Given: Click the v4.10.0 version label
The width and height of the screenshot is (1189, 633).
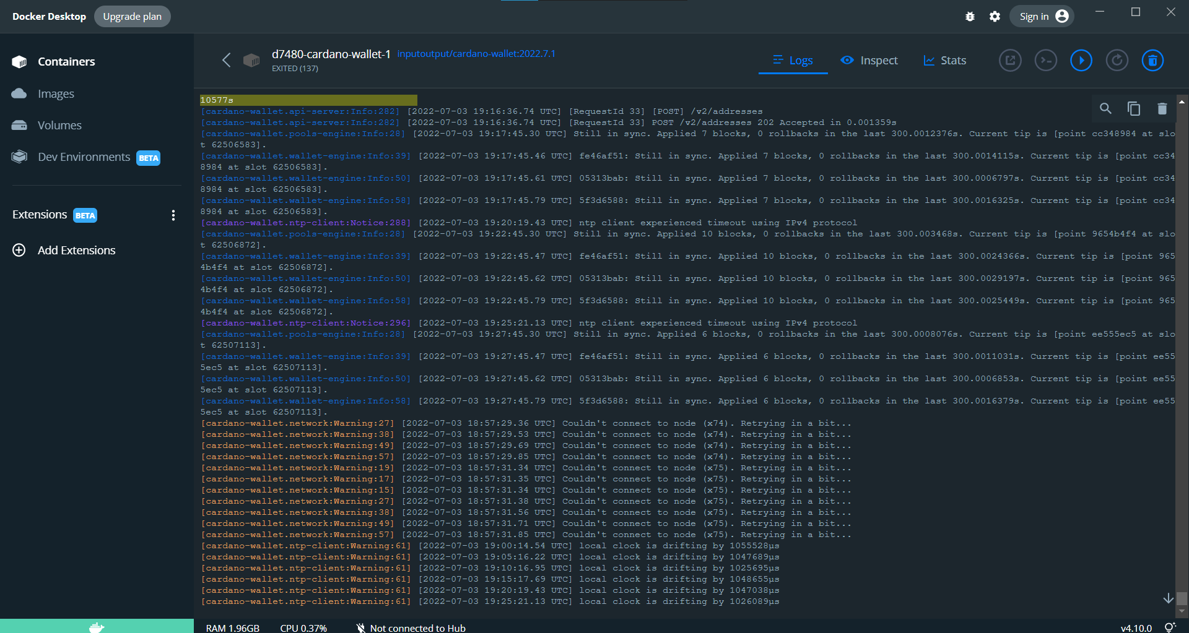Looking at the screenshot, I should [x=1136, y=628].
